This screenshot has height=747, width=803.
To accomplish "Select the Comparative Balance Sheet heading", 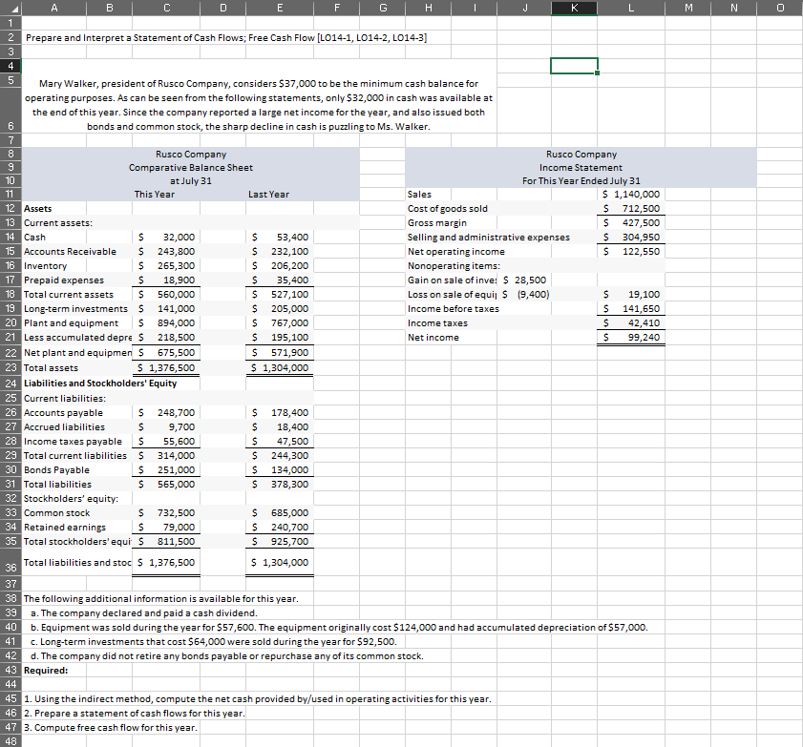I will click(x=191, y=167).
